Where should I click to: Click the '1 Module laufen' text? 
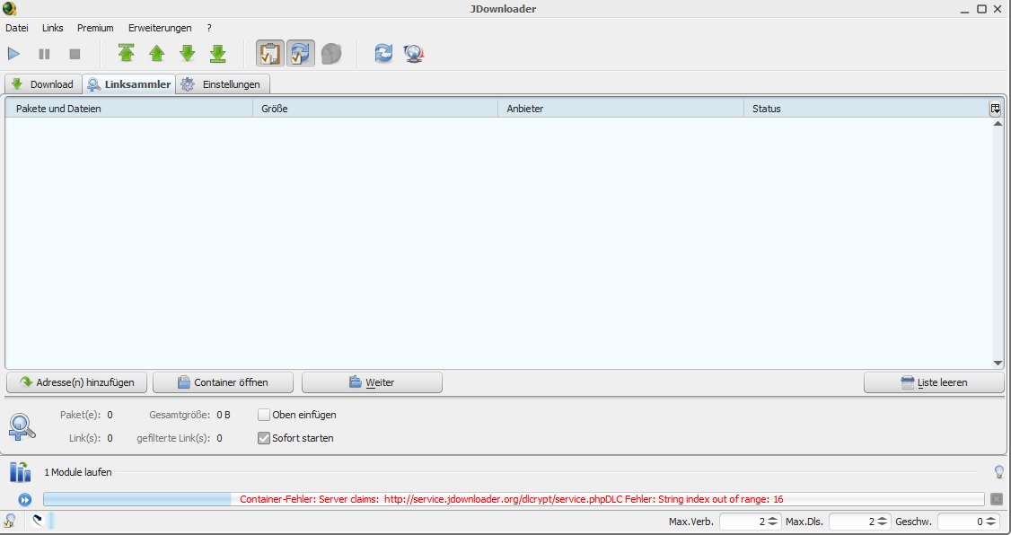[x=78, y=472]
